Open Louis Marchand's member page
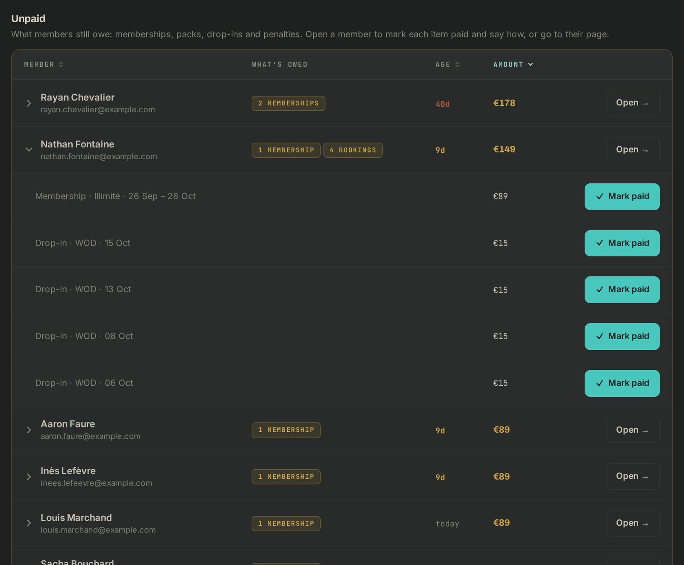The width and height of the screenshot is (684, 565). coord(633,523)
